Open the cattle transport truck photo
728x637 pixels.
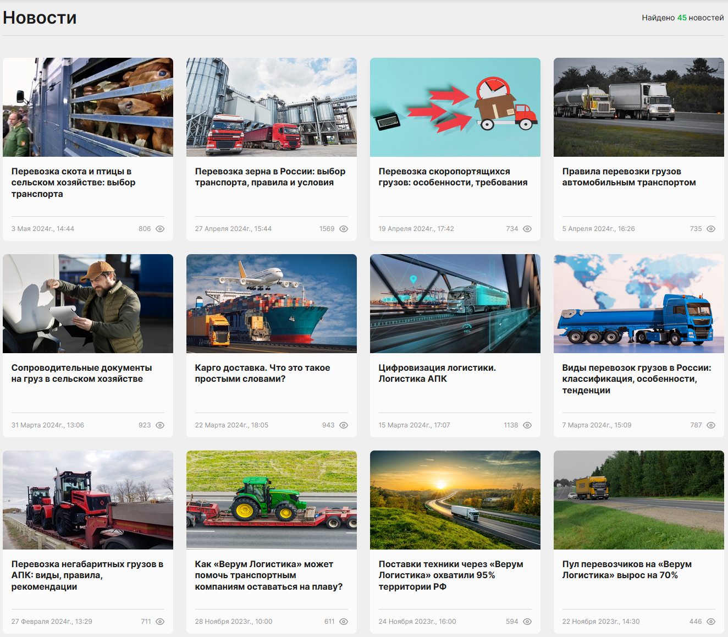tap(88, 107)
